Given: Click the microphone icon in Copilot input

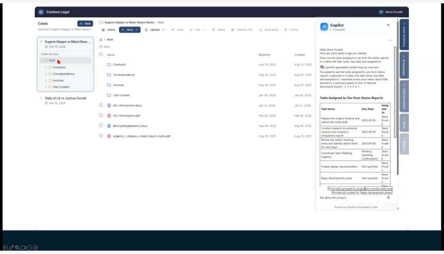Looking at the screenshot, I should (388, 198).
